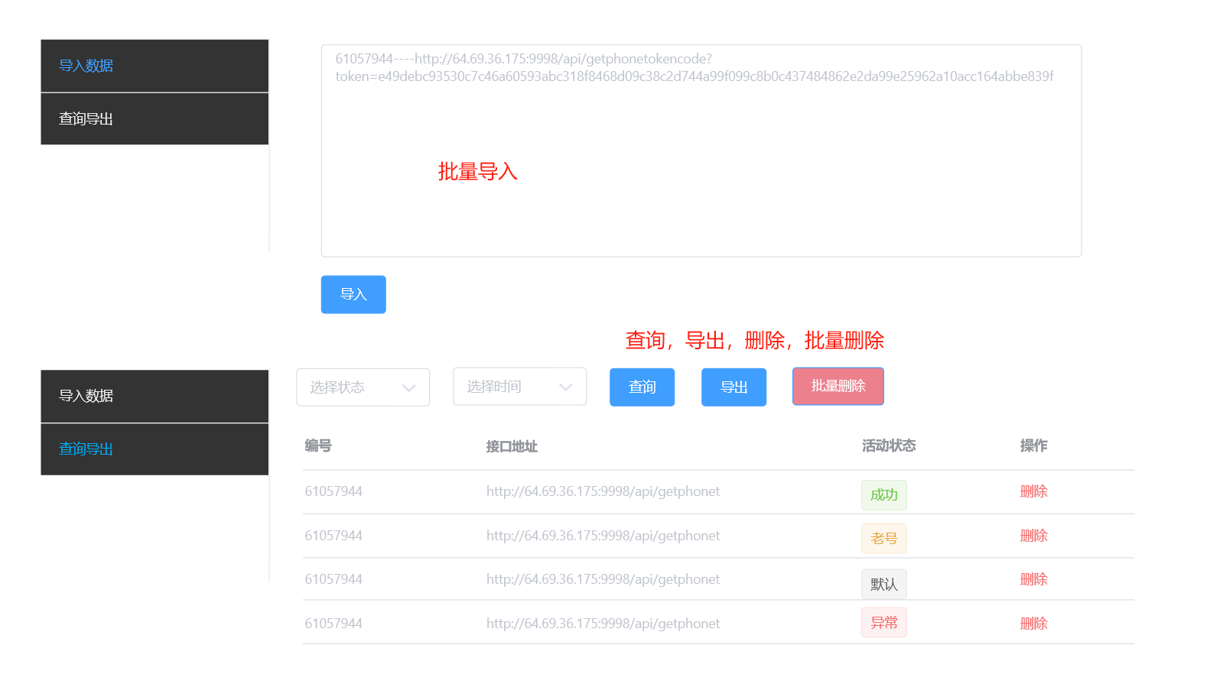Click 删除 in the 异常 status row

point(1033,624)
